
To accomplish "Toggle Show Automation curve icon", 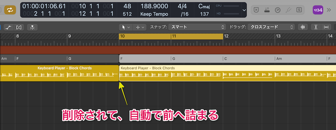I will tap(9, 27).
